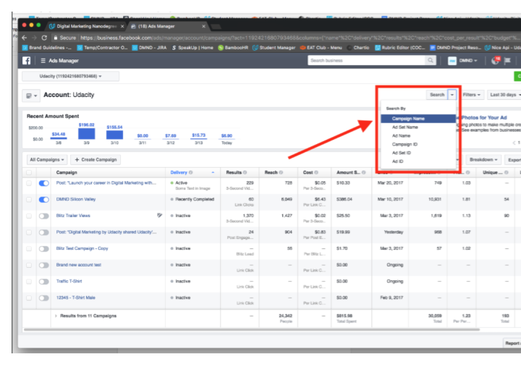Viewport: 521px width, 391px height.
Task: Click the 3/9 bar in spend chart
Action: coord(87,134)
